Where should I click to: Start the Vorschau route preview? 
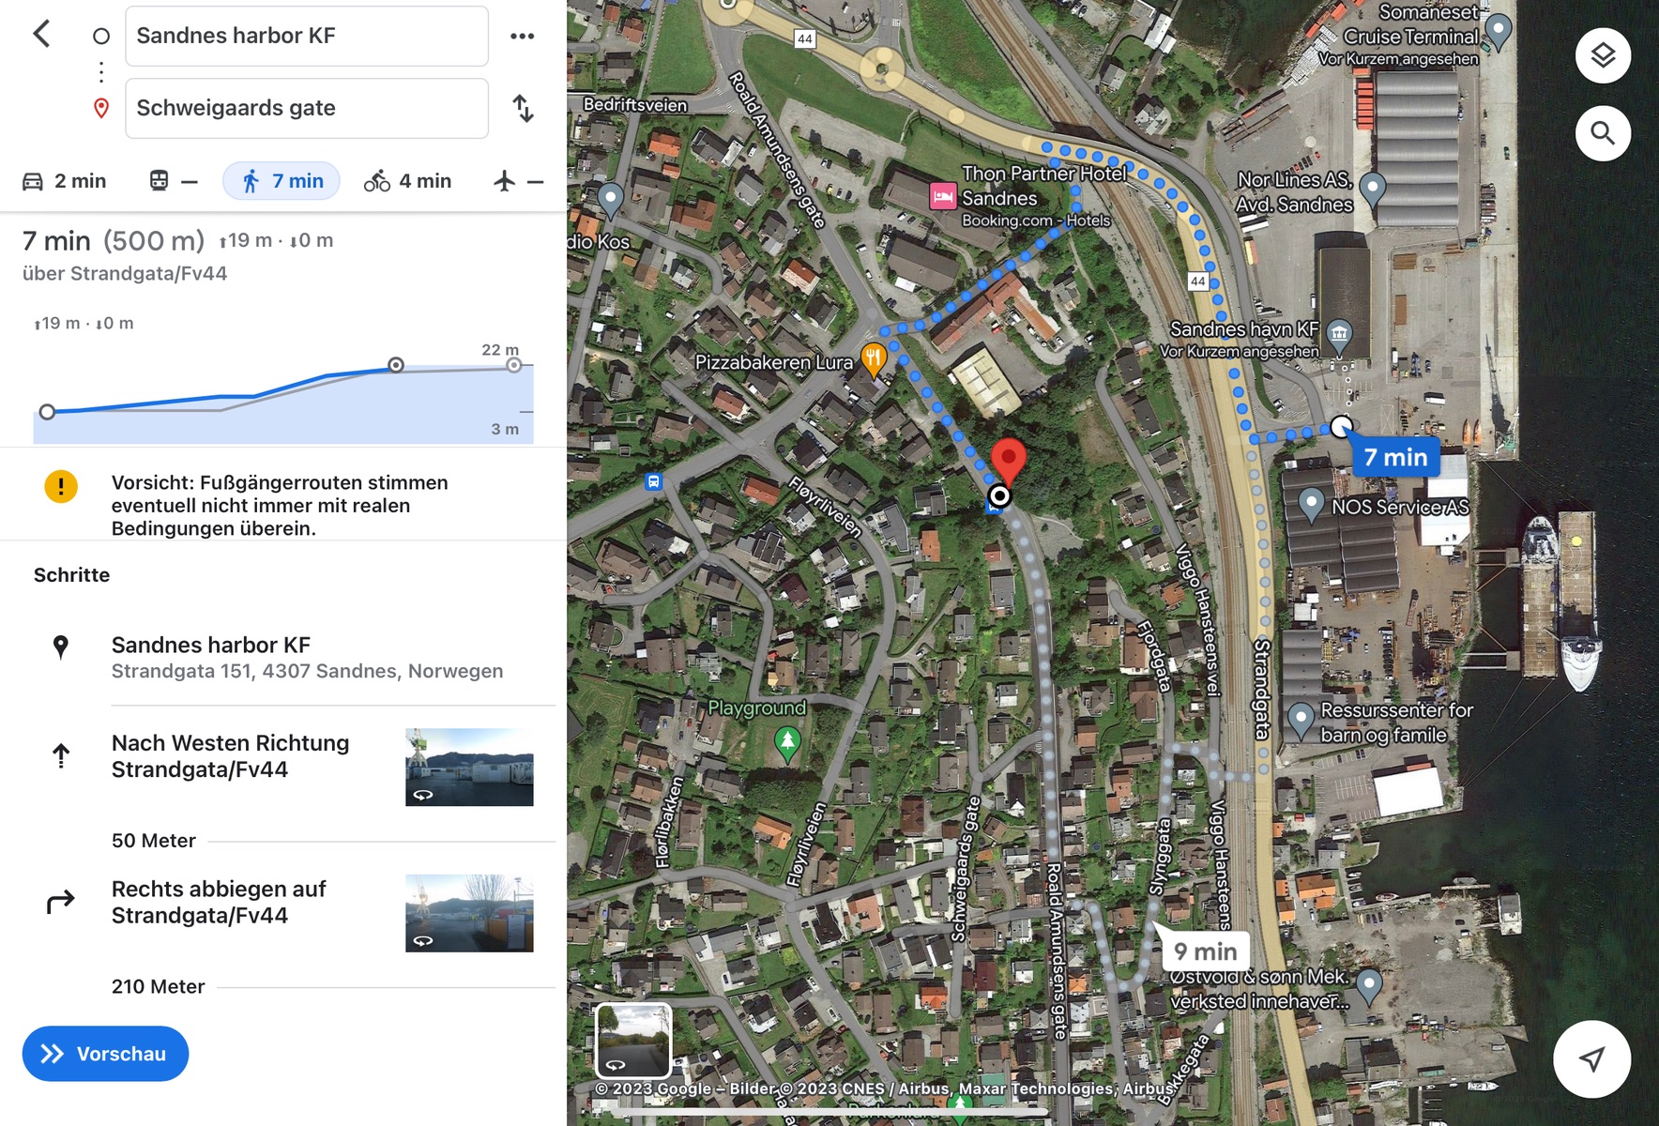pos(105,1054)
